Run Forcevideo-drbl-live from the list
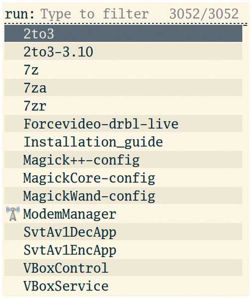The width and height of the screenshot is (252, 299). 123,124
